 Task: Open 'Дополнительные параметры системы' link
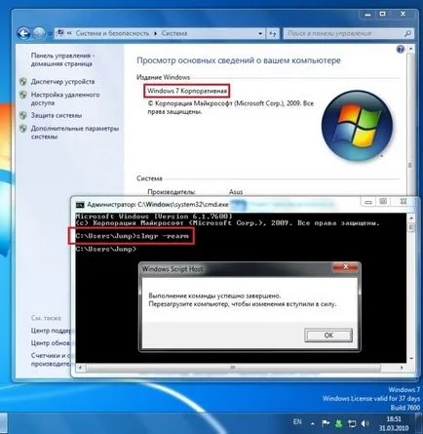click(x=75, y=133)
